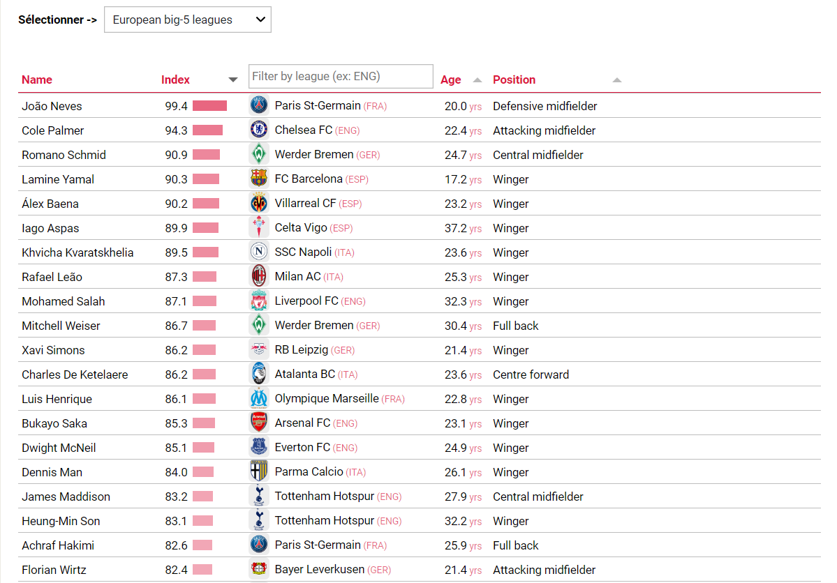Click the Olympique Marseille club crest
This screenshot has width=837, height=583.
click(x=259, y=398)
